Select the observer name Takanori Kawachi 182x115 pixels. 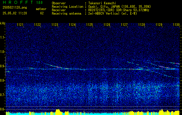[x=102, y=3]
